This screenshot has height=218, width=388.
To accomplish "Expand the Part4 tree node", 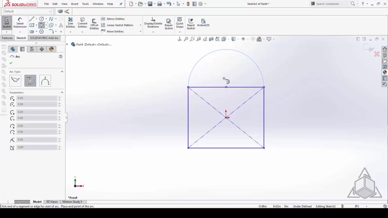I will pos(67,45).
